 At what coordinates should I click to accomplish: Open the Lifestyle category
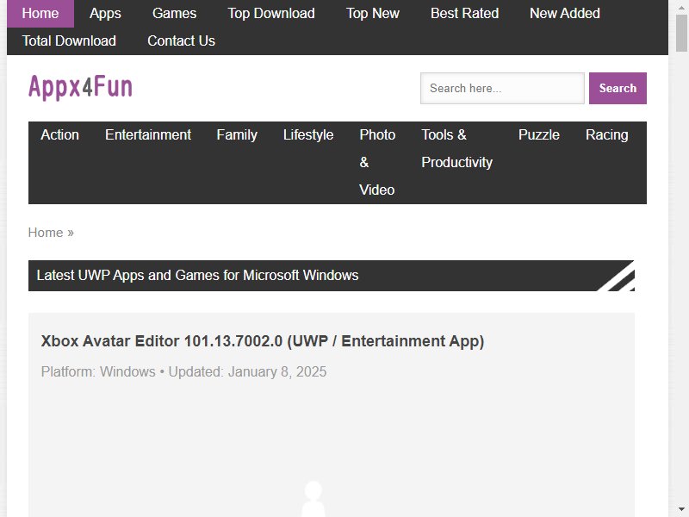[x=308, y=135]
